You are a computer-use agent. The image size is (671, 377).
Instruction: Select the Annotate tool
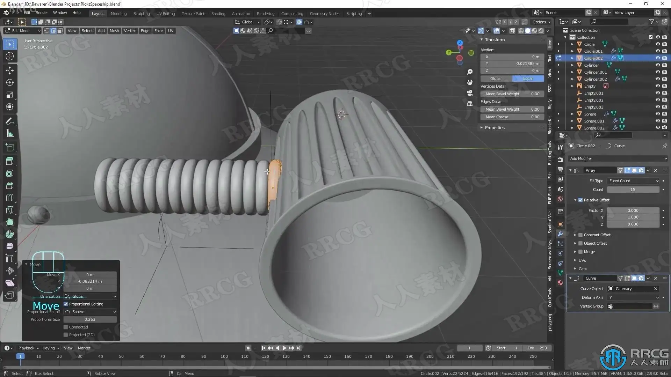coord(10,121)
